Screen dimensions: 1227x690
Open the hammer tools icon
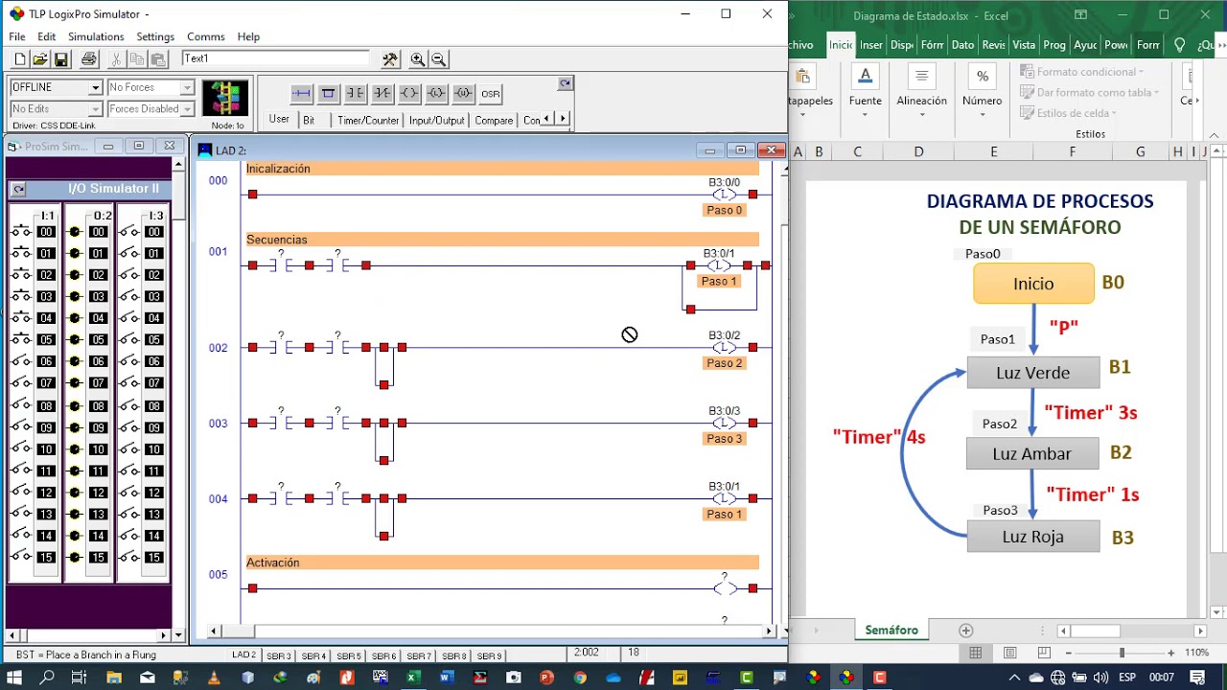tap(389, 59)
